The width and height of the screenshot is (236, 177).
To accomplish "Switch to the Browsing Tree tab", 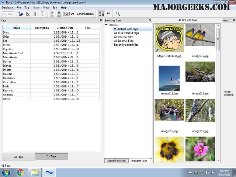I will pyautogui.click(x=139, y=161).
